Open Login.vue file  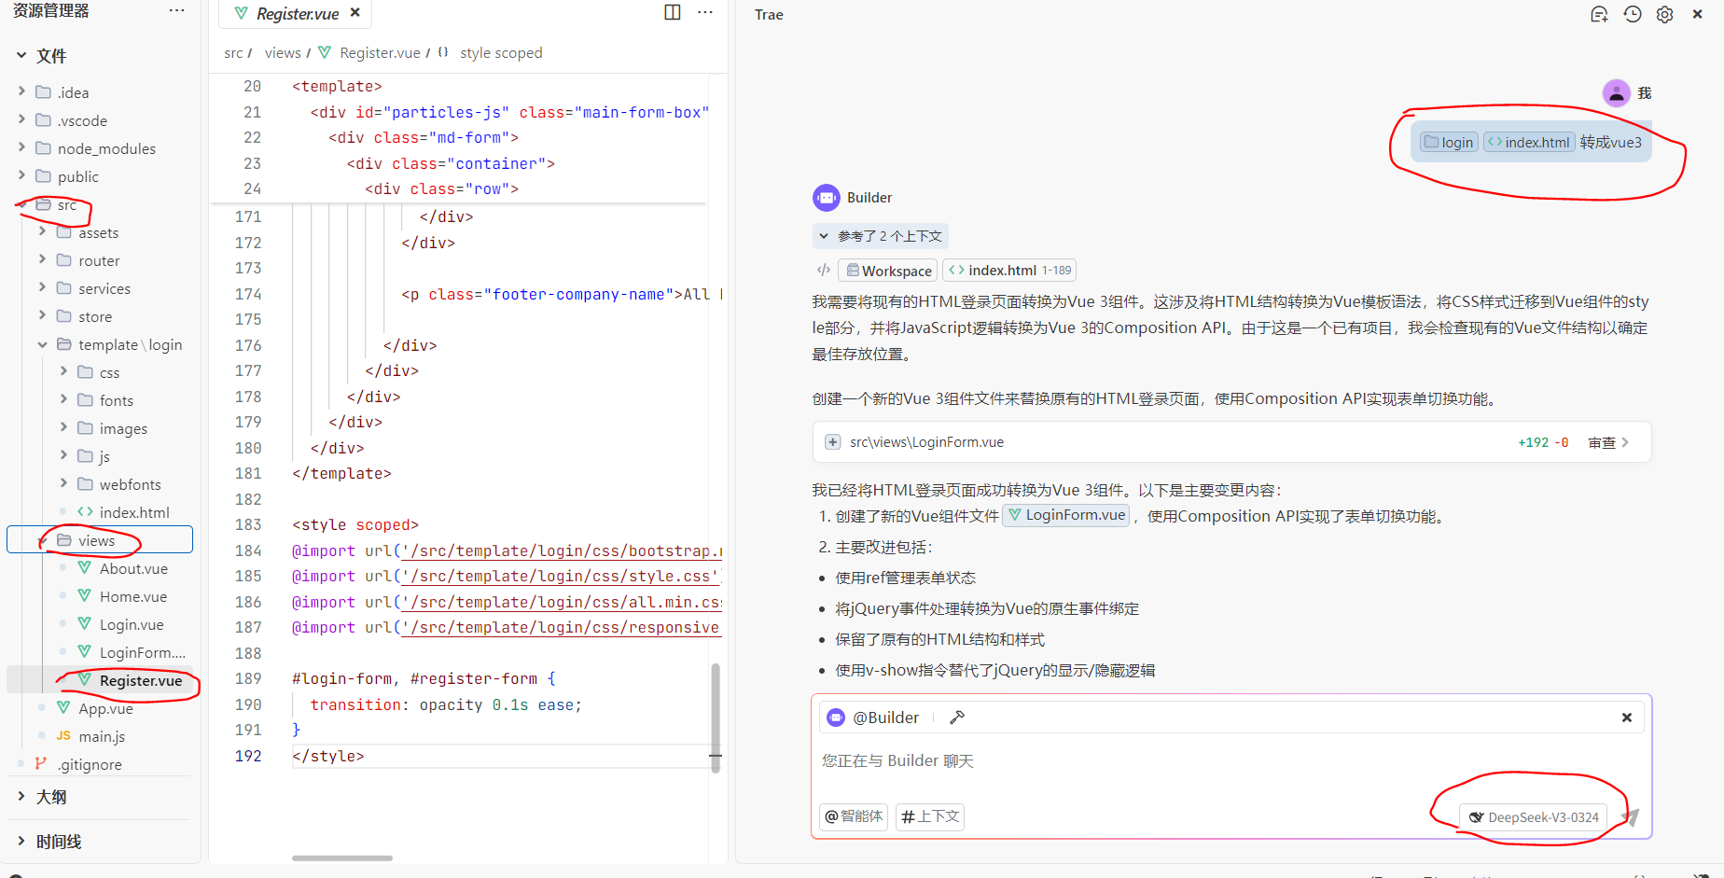pyautogui.click(x=131, y=624)
